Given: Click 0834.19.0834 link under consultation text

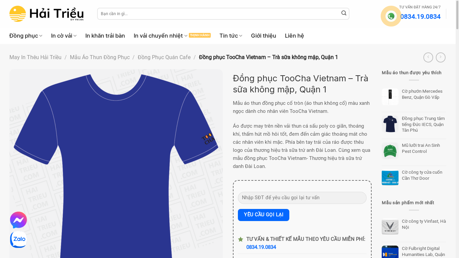Looking at the screenshot, I should [x=261, y=247].
